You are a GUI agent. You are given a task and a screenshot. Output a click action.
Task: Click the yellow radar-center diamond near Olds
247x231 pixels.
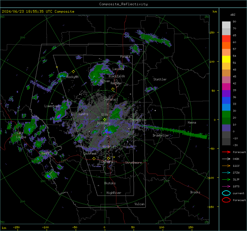pyautogui.click(x=105, y=119)
